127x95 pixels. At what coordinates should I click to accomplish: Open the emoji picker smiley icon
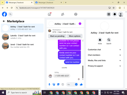76,84
